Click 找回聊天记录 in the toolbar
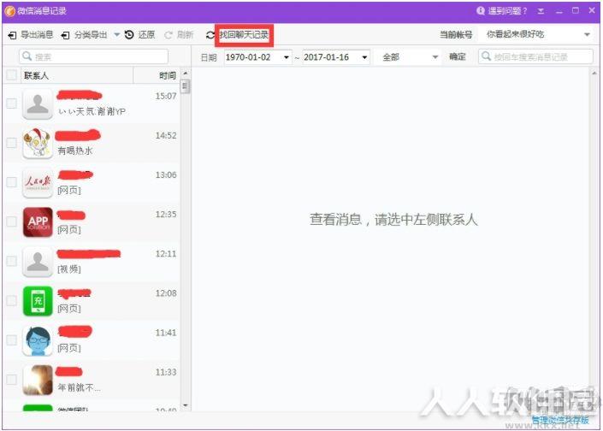The width and height of the screenshot is (603, 431). pyautogui.click(x=245, y=35)
